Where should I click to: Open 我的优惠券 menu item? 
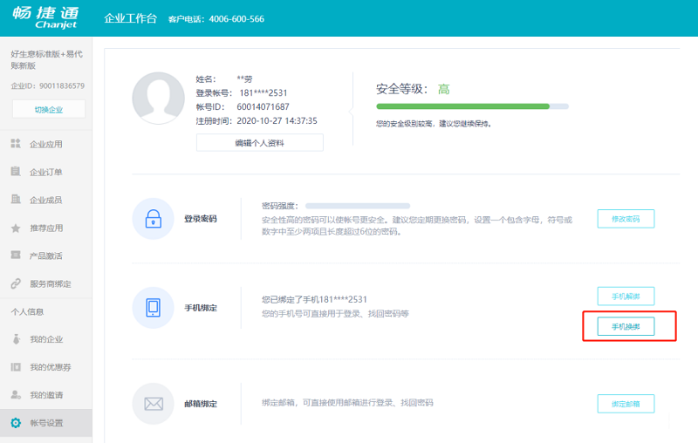point(46,367)
